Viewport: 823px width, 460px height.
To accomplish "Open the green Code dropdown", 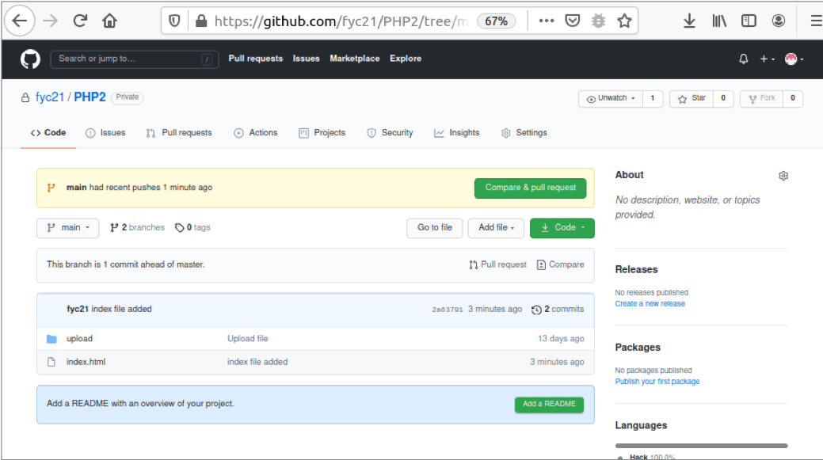I will click(562, 227).
